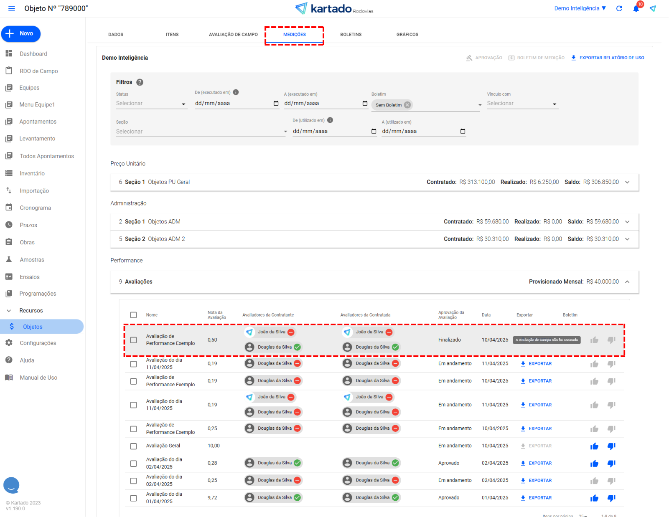Open the Gráficos tab
Screen dimensions: 669x517
pyautogui.click(x=407, y=35)
